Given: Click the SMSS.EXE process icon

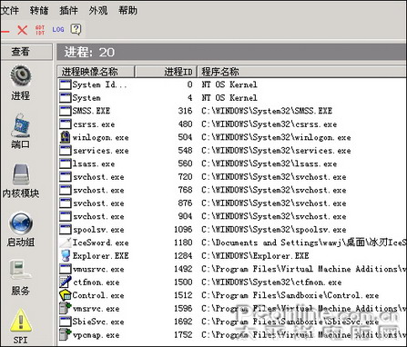Looking at the screenshot, I should (x=65, y=111).
